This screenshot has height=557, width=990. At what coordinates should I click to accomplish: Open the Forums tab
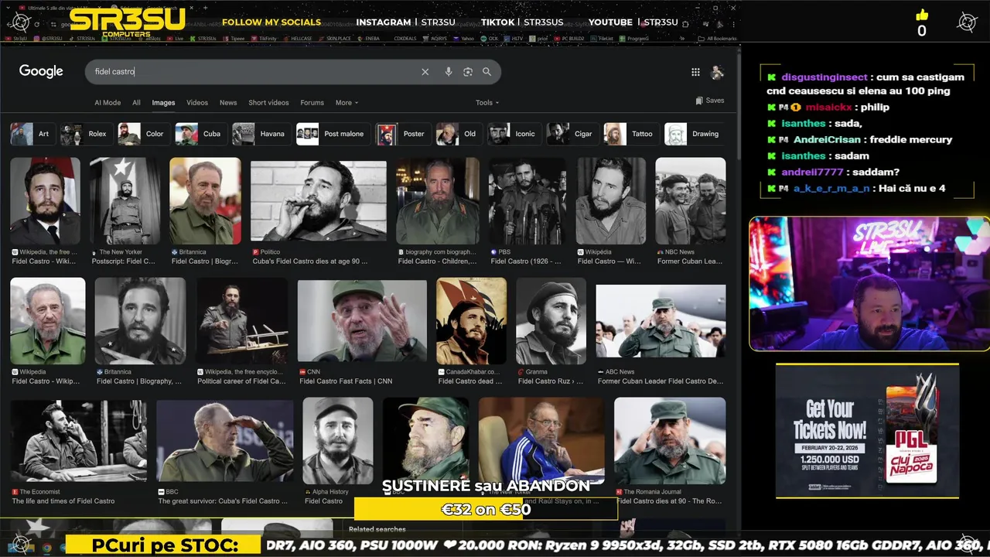tap(312, 103)
